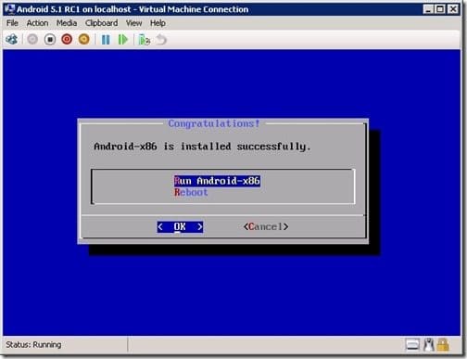Click the greyed Start toolbar icon

[x=32, y=39]
